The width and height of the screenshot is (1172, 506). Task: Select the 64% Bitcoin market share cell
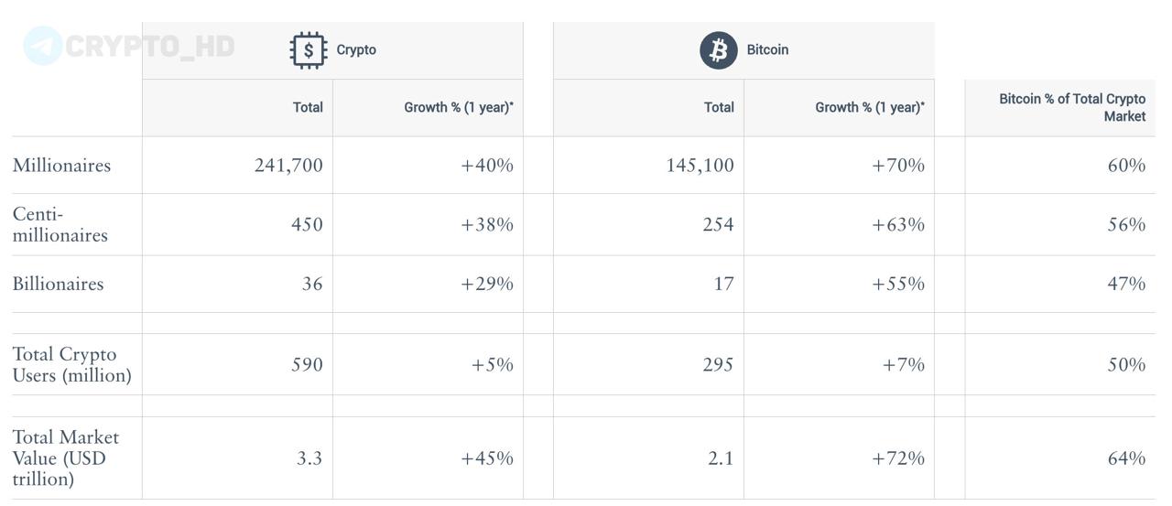[1126, 458]
